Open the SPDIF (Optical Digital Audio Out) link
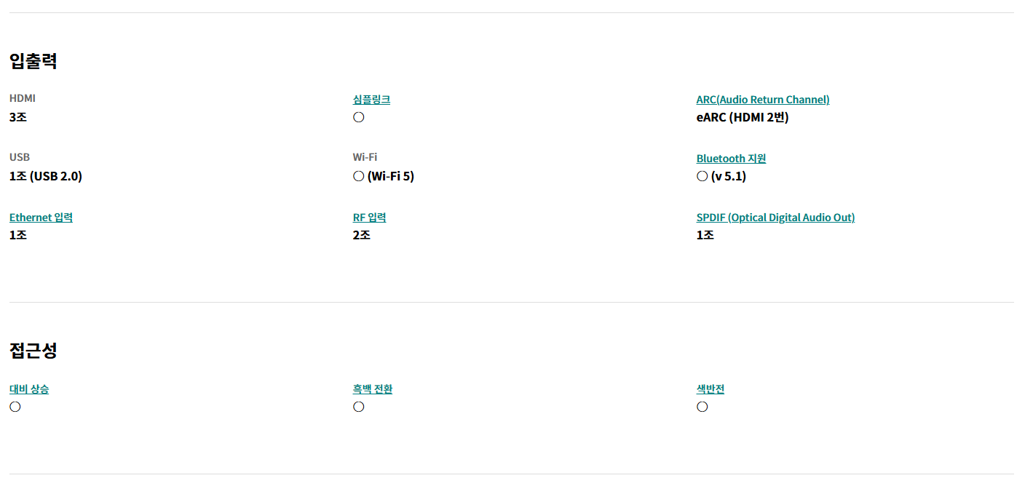 coord(775,218)
